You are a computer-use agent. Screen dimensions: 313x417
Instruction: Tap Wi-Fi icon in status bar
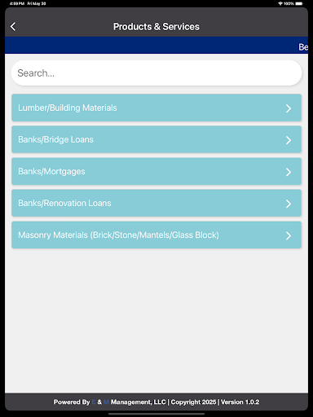point(280,3)
